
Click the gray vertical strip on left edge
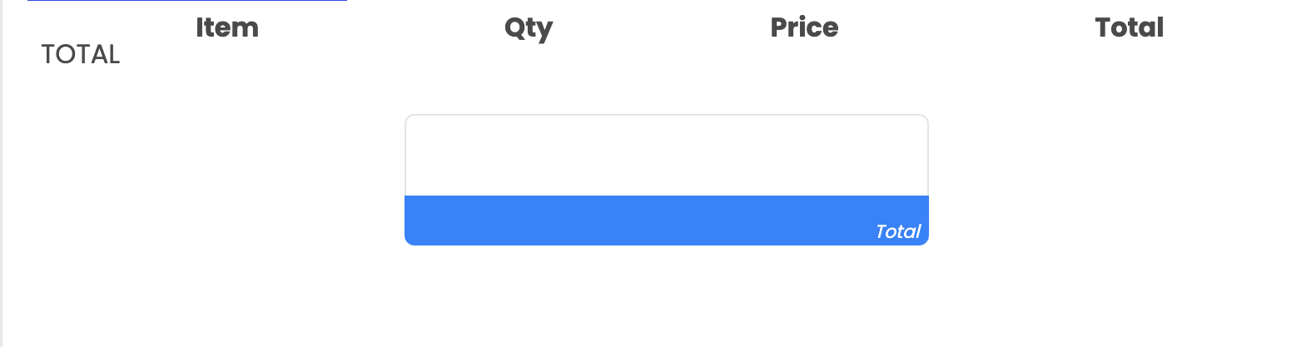[x=1, y=173]
